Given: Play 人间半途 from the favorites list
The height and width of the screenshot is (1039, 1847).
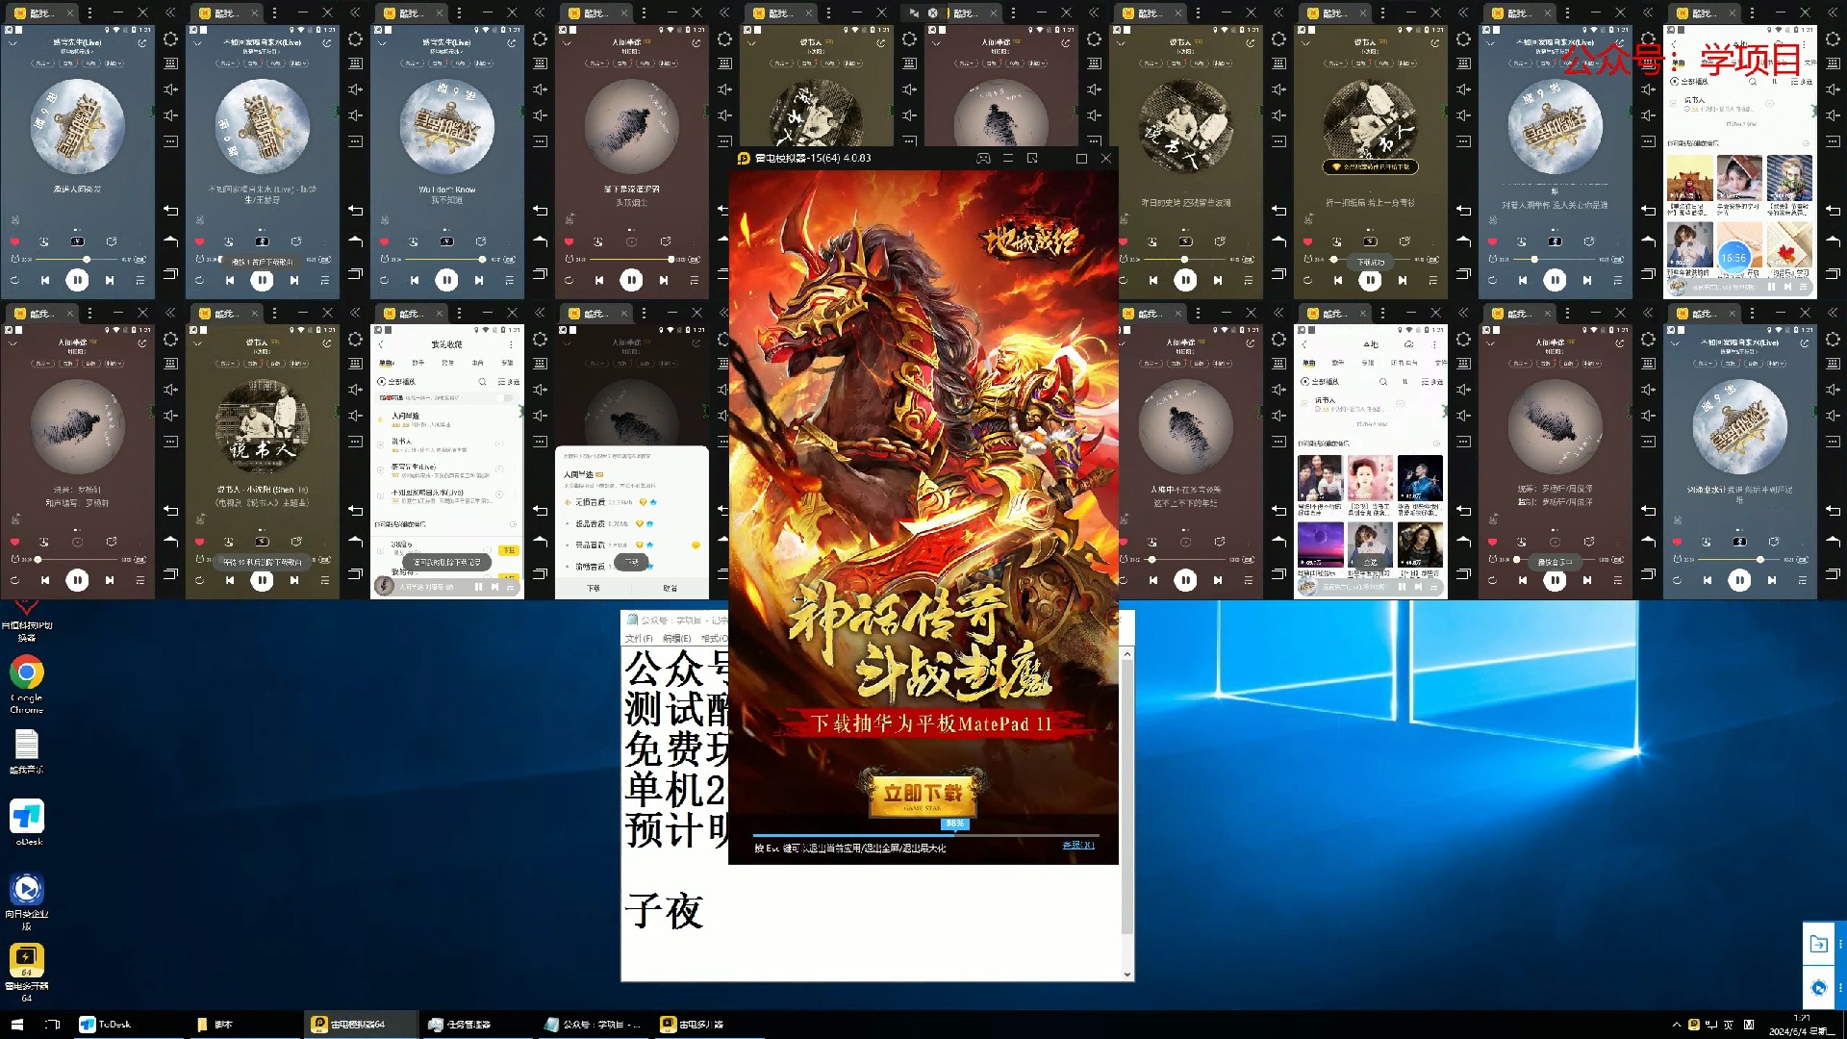Looking at the screenshot, I should [x=443, y=419].
